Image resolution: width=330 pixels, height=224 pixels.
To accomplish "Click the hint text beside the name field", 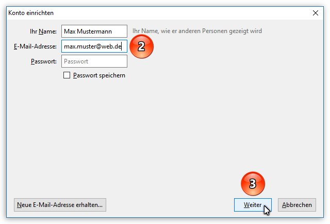I will tap(197, 31).
